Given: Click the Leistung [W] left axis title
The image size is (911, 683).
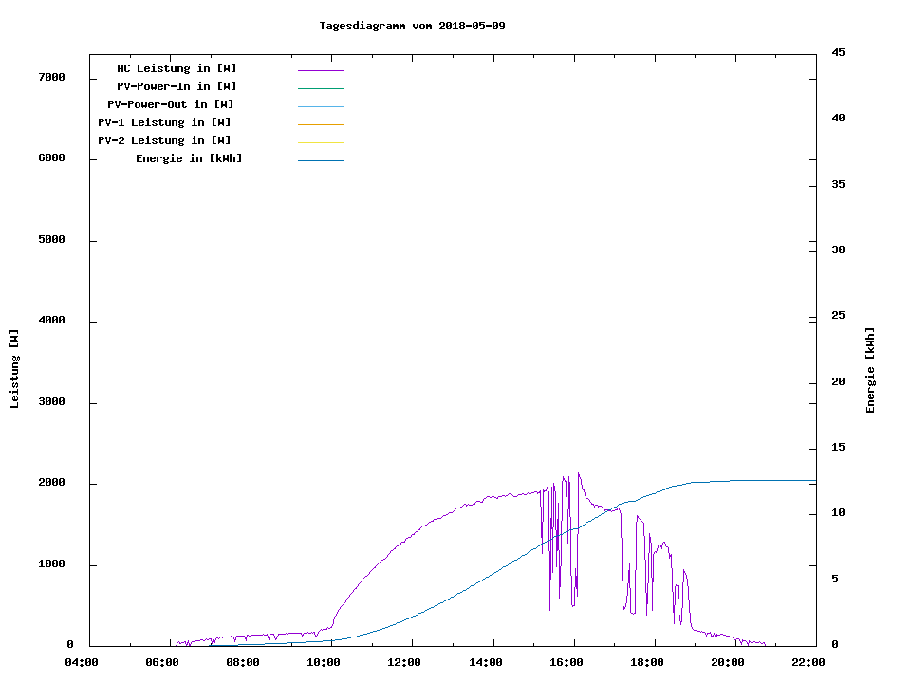Looking at the screenshot, I should (14, 369).
